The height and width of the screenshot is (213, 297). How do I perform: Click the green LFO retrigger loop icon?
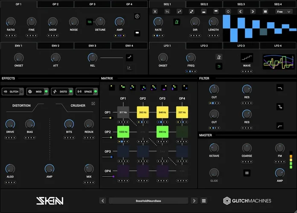pyautogui.click(x=218, y=66)
